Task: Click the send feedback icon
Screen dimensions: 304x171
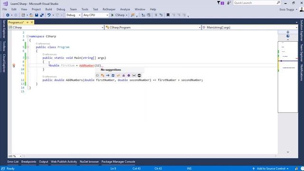Action: click(x=229, y=3)
